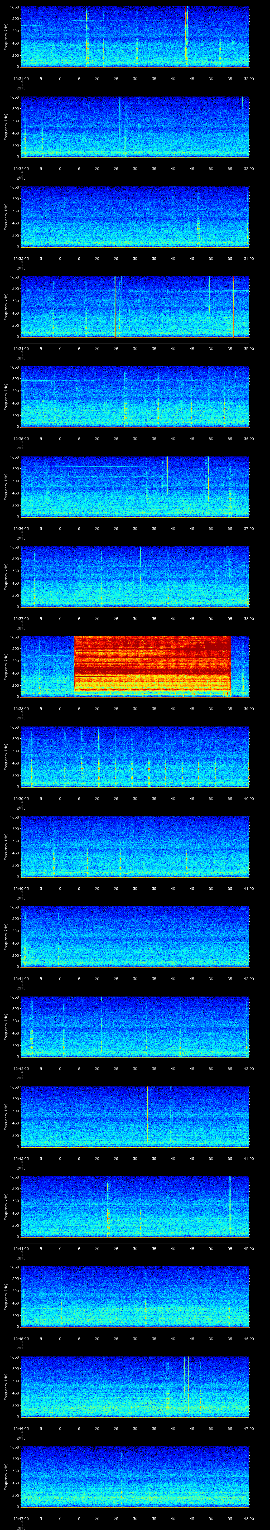
Task: Click the 19:42:00 start time label
Action: [x=21, y=1068]
